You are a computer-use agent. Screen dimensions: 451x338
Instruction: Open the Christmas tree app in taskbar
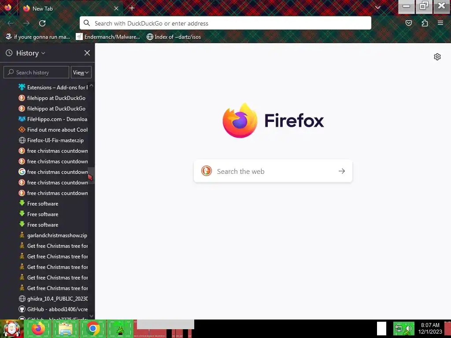click(120, 328)
